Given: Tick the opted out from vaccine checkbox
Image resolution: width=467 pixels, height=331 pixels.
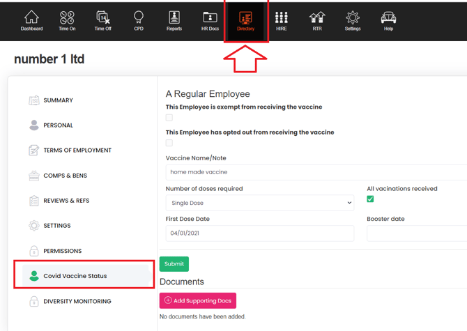Looking at the screenshot, I should pyautogui.click(x=169, y=143).
